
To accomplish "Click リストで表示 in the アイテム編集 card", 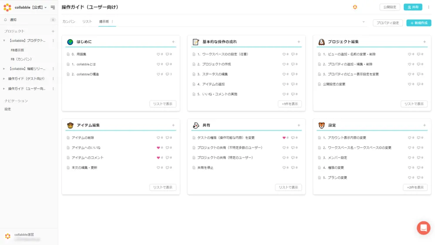I will click(x=163, y=188).
